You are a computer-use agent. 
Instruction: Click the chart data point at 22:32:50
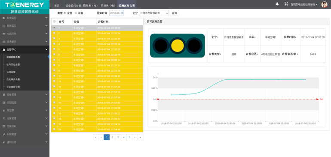(x=172, y=95)
